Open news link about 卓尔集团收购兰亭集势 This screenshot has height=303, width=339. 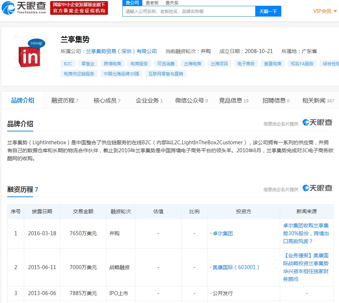[306, 233]
